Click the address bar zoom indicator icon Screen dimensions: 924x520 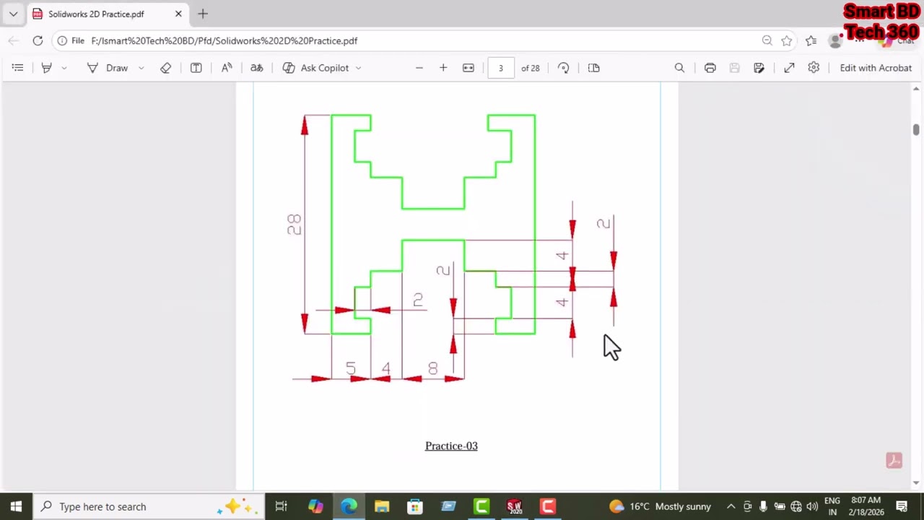767,40
